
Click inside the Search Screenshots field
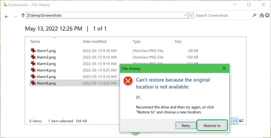pos(224,15)
